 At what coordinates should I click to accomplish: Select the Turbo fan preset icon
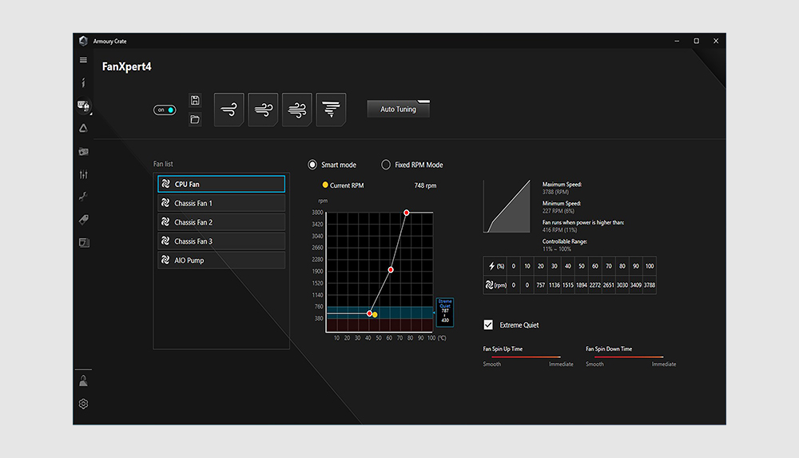click(x=296, y=110)
